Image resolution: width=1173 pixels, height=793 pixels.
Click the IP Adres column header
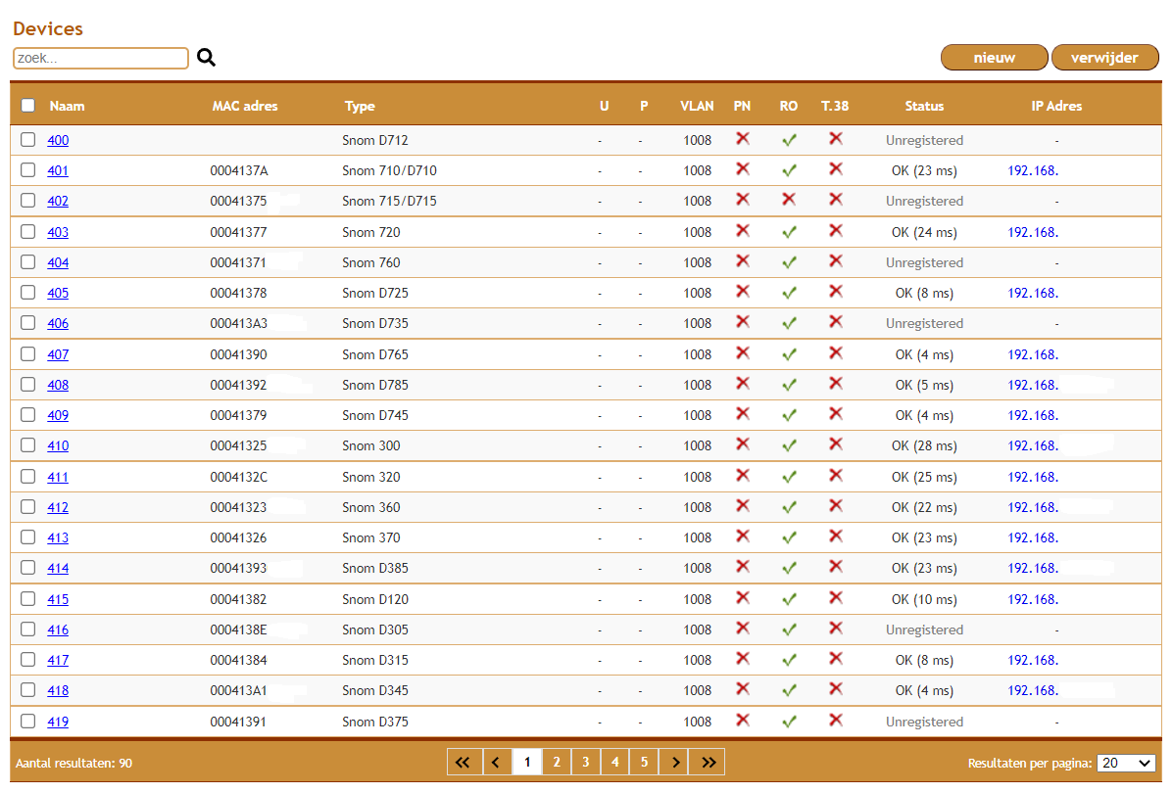(x=1056, y=106)
